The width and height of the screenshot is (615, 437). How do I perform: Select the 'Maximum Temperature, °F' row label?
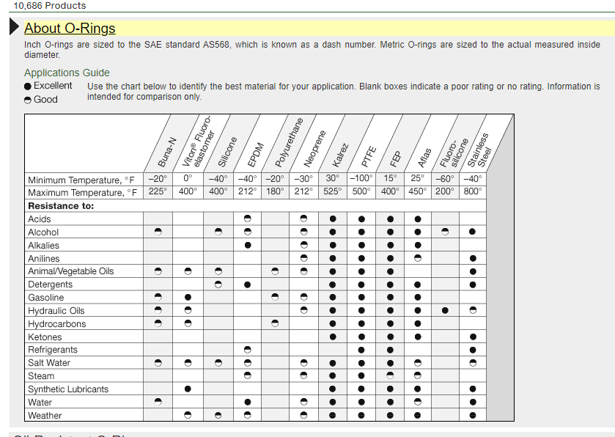[x=82, y=193]
